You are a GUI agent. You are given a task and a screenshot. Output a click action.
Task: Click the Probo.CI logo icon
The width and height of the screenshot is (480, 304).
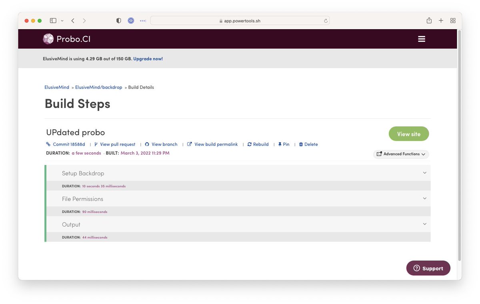pos(48,39)
